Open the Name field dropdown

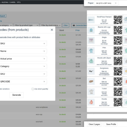coord(23,51)
